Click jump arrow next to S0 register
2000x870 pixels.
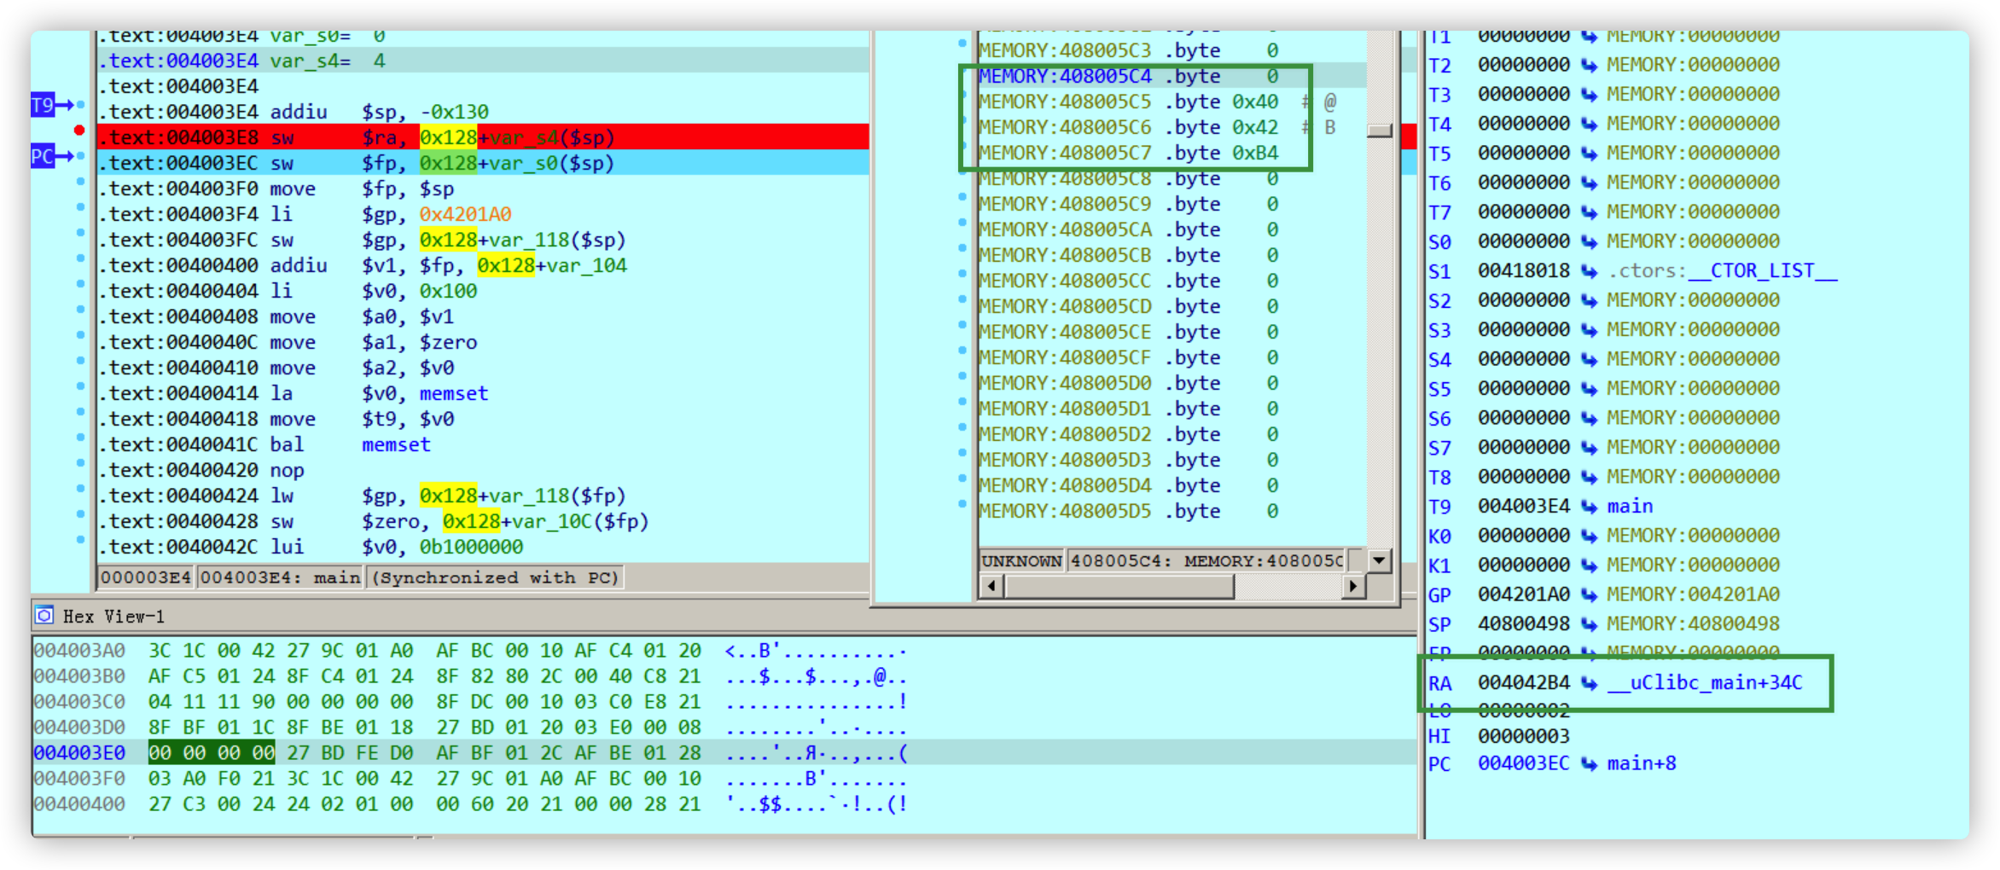[x=1589, y=241]
